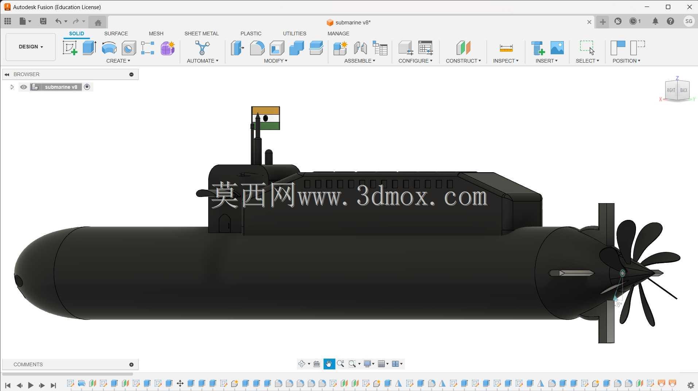698x391 pixels.
Task: Click the Look At icon in navigation bar
Action: [x=317, y=364]
